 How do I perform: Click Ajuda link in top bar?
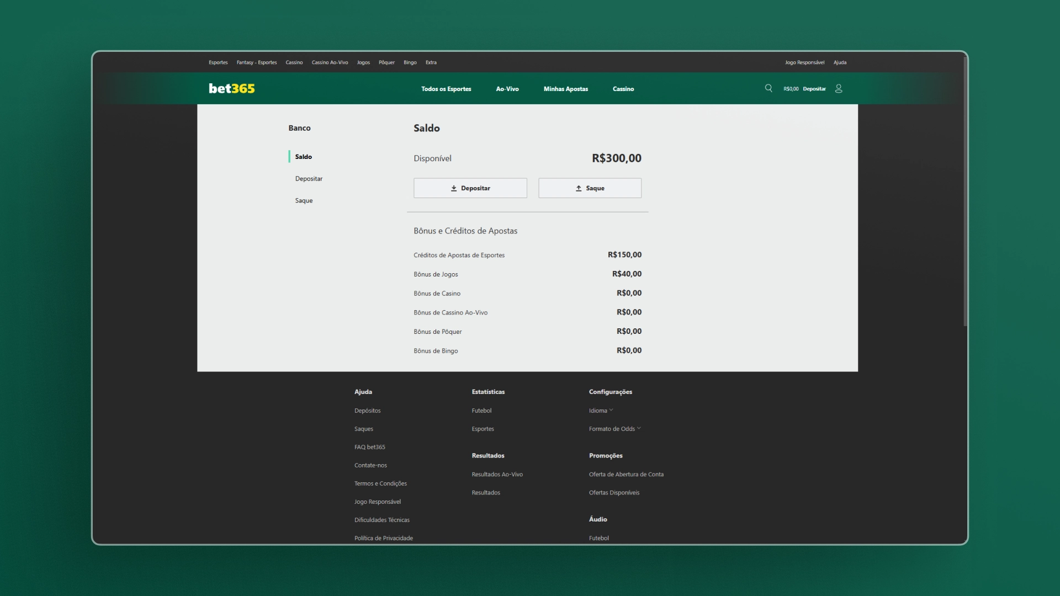click(840, 62)
